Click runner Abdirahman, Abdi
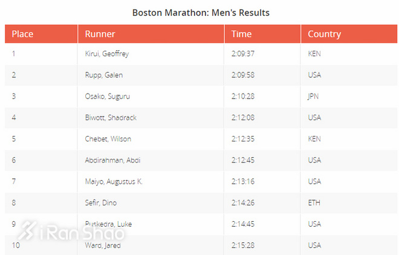The width and height of the screenshot is (399, 255). click(x=112, y=160)
